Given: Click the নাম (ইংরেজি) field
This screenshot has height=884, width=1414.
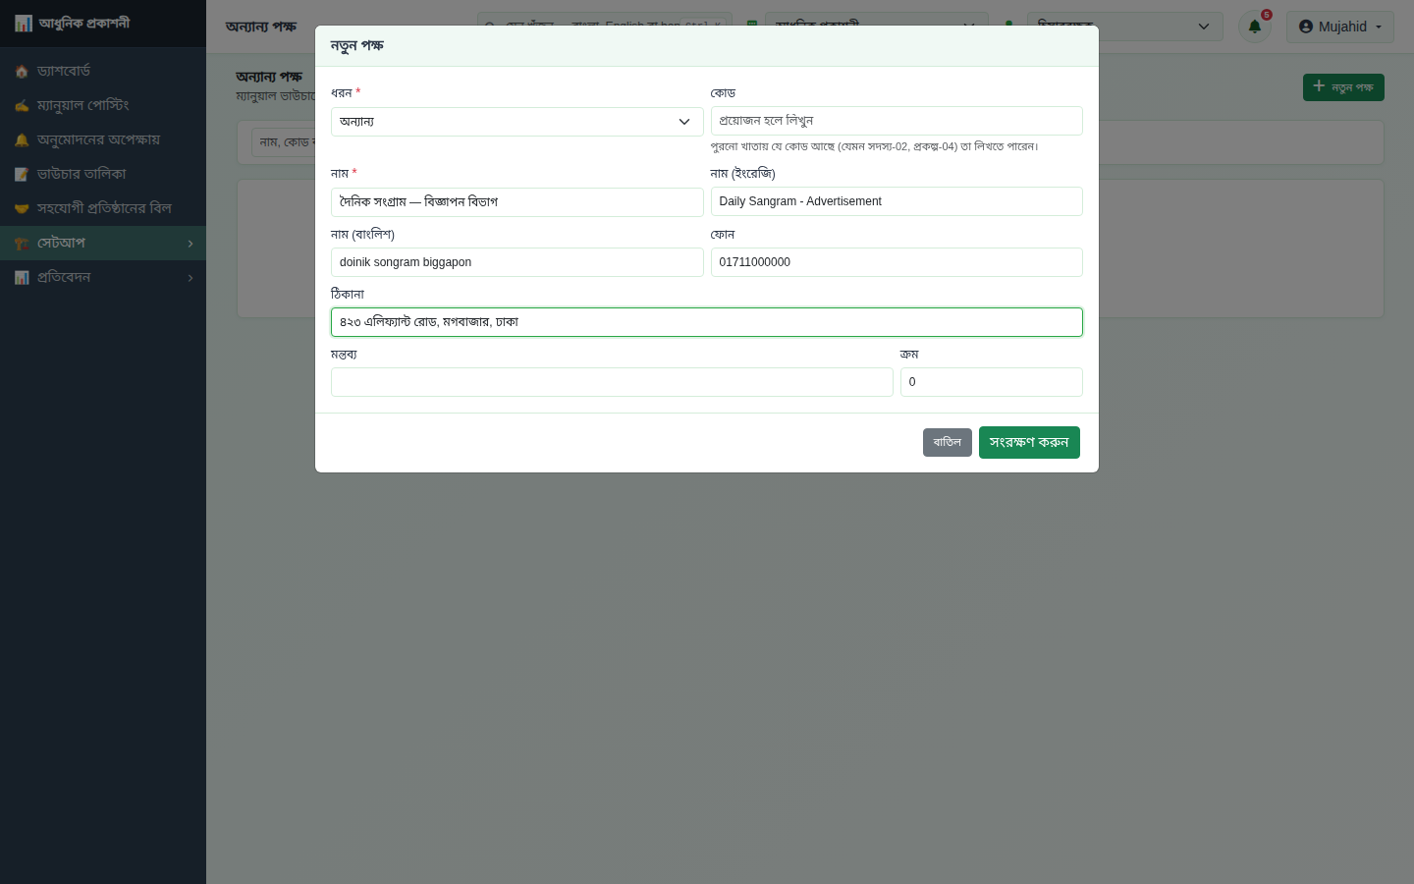Looking at the screenshot, I should [x=897, y=201].
